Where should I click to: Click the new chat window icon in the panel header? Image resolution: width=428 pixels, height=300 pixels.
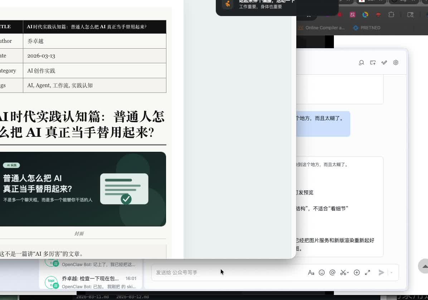tap(373, 62)
